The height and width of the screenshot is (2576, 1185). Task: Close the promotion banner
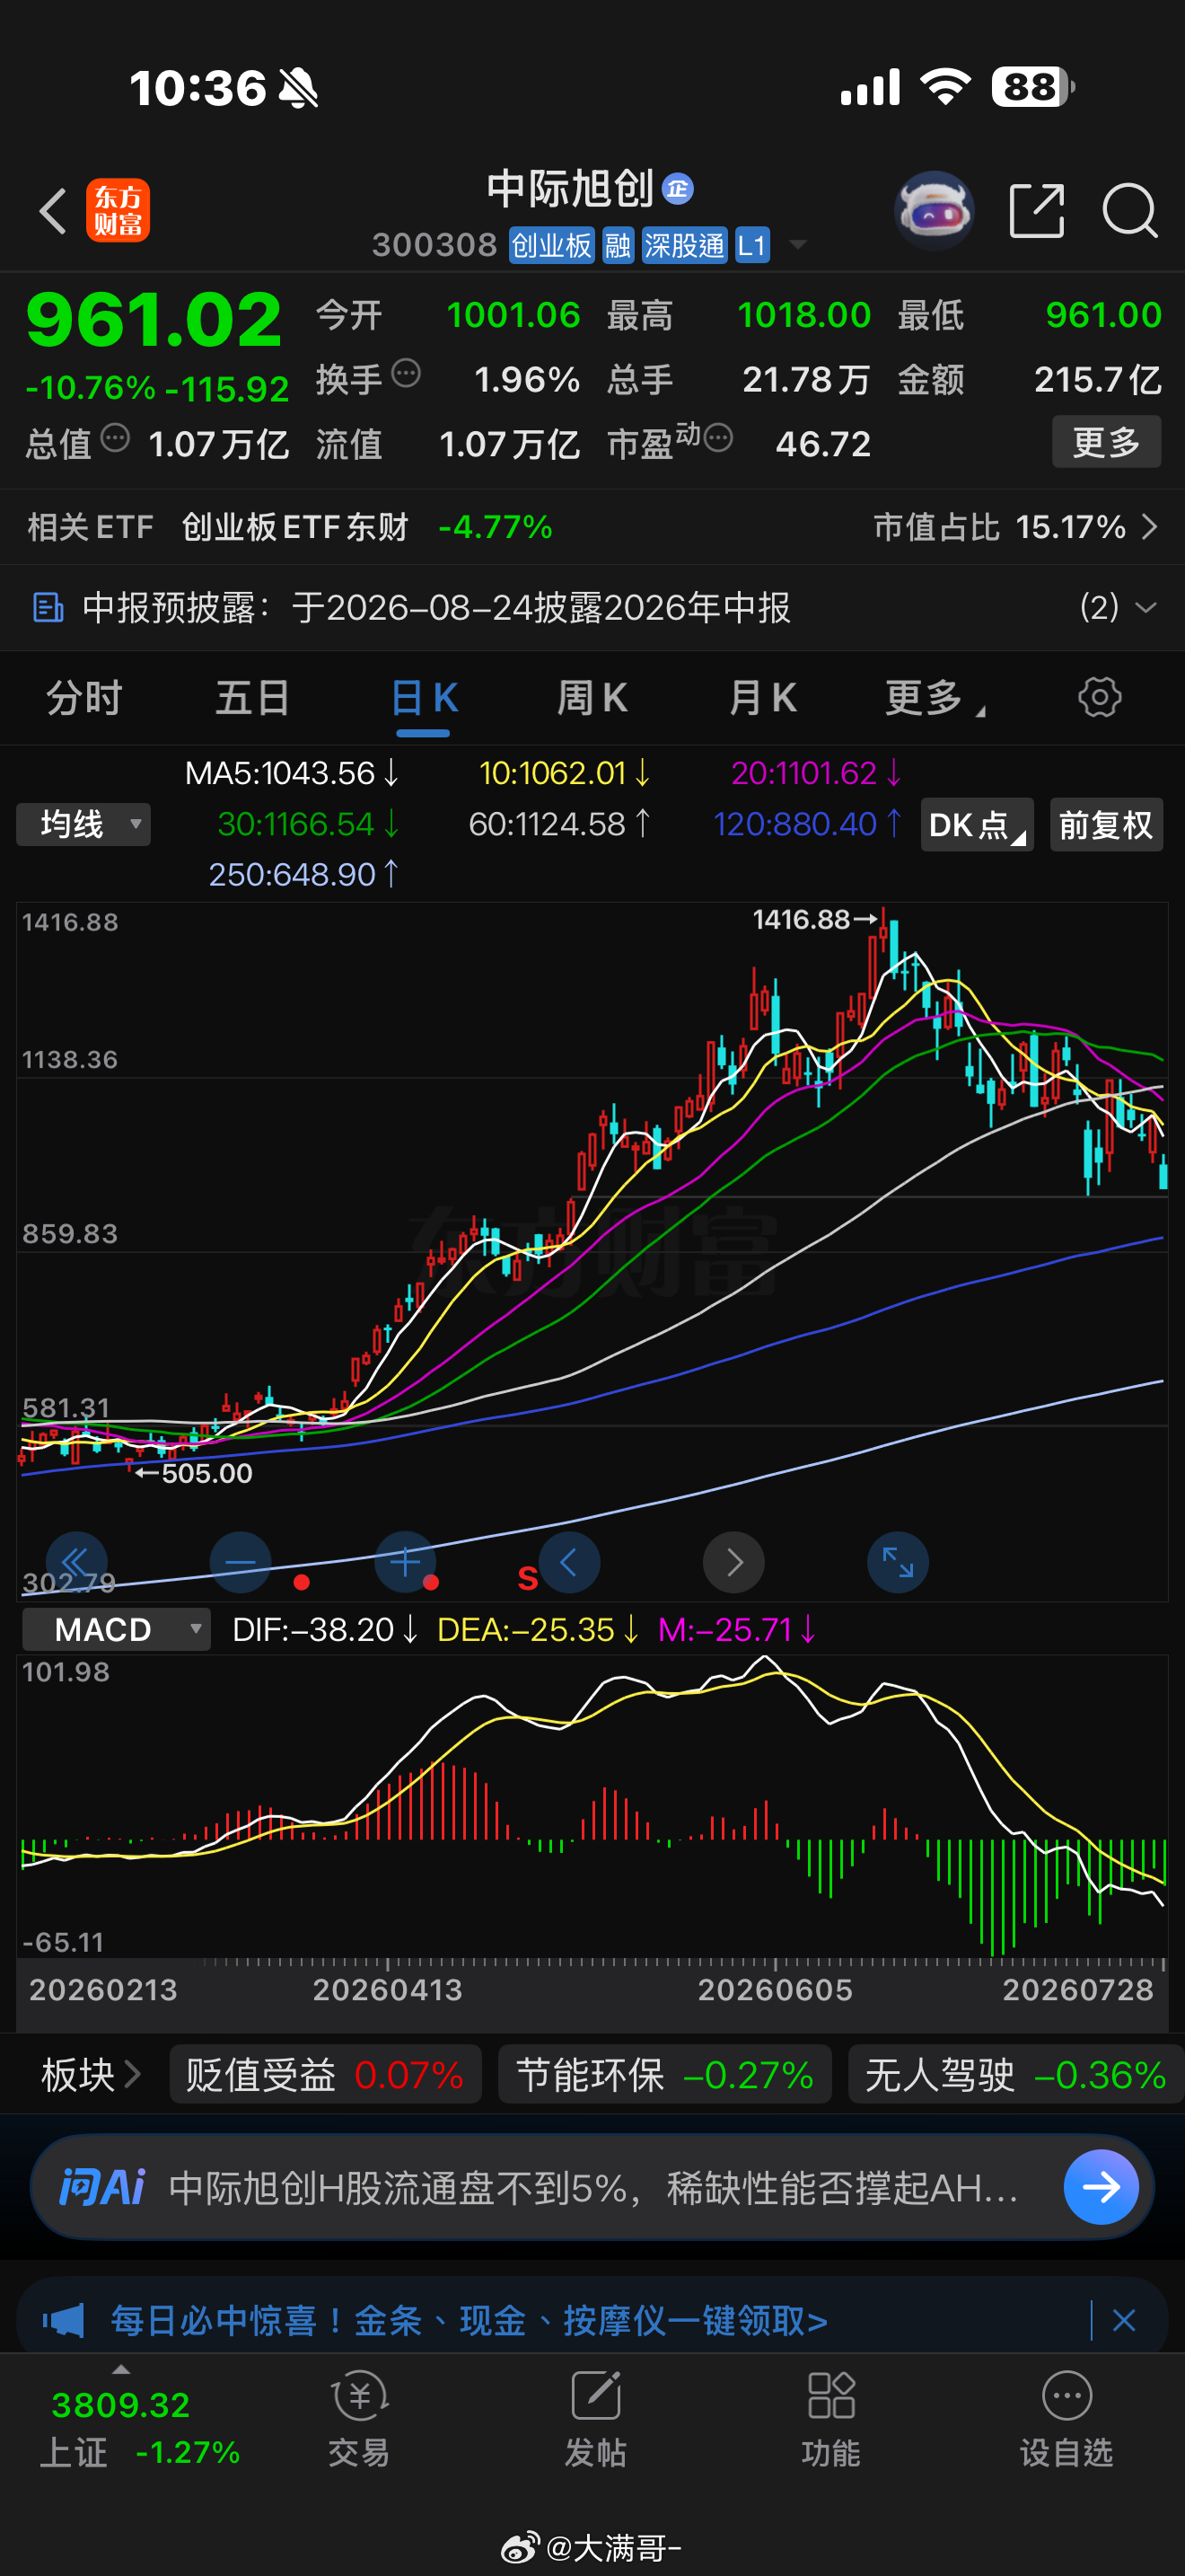tap(1124, 2320)
